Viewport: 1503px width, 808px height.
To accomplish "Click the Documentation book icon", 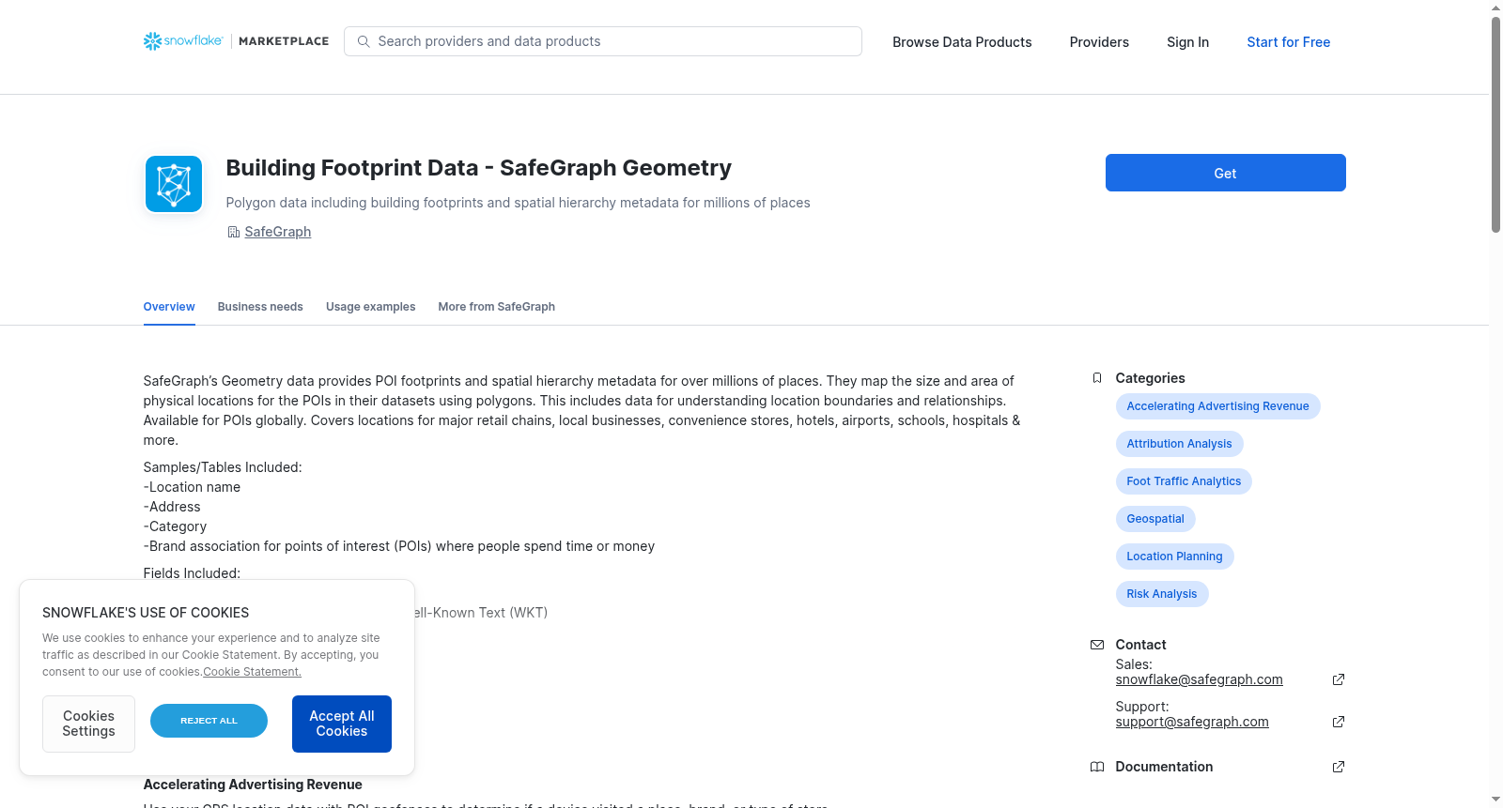I will coord(1096,767).
